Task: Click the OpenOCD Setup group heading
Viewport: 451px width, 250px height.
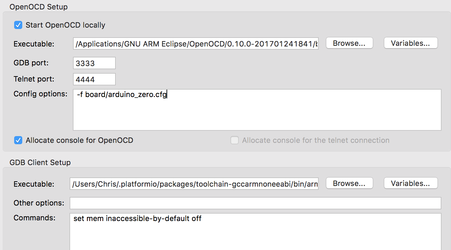Action: [x=38, y=7]
